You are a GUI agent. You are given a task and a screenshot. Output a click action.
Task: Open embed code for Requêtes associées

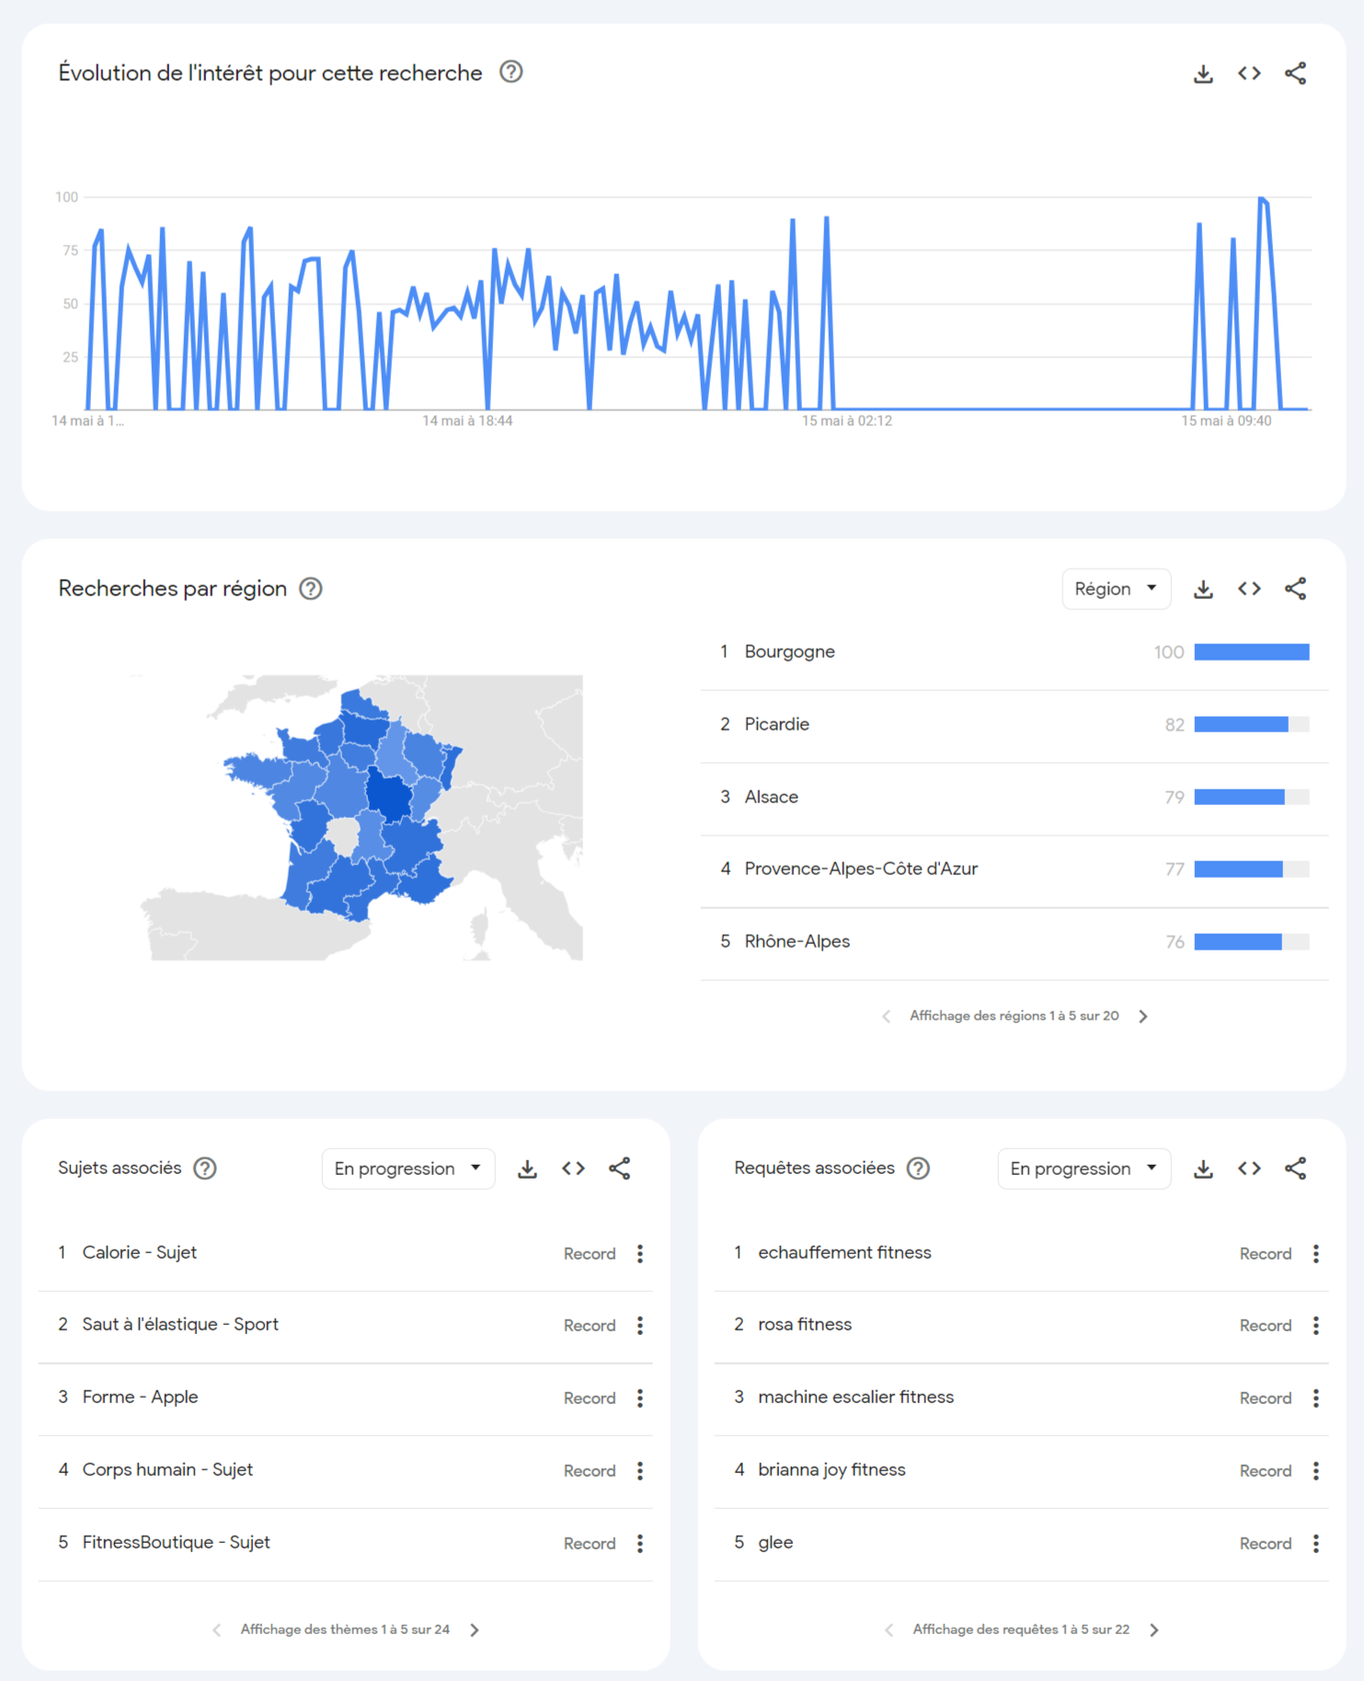1249,1169
